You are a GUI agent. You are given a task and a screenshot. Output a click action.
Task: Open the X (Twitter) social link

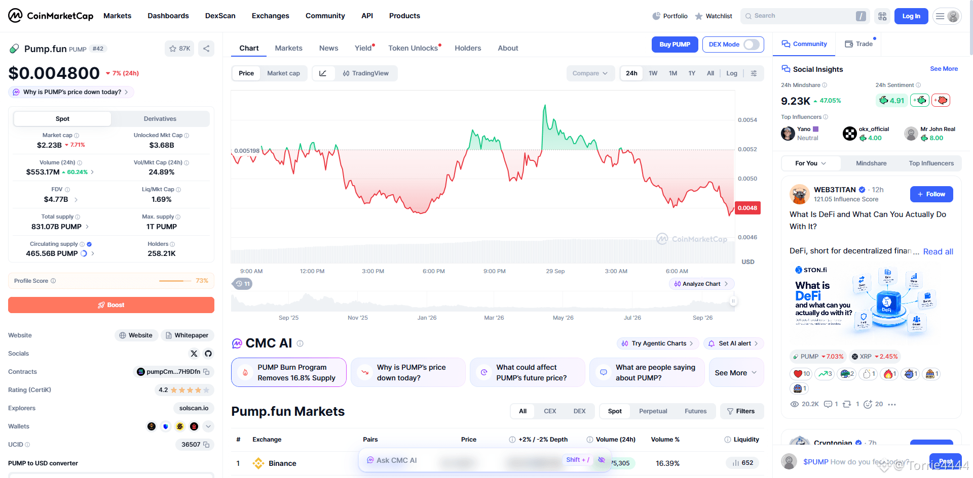pyautogui.click(x=194, y=354)
